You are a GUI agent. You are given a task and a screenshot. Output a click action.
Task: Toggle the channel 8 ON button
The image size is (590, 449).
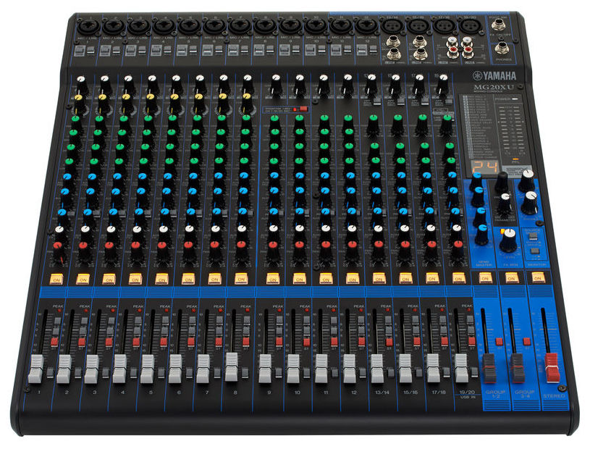coord(240,277)
